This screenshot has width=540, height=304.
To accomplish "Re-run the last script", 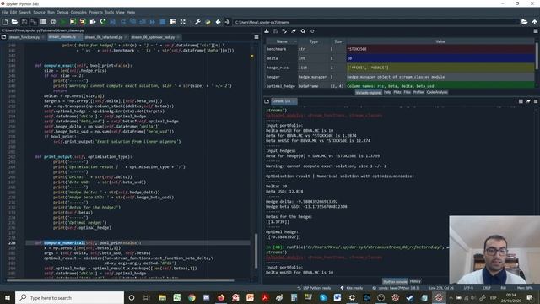I will pos(103,22).
